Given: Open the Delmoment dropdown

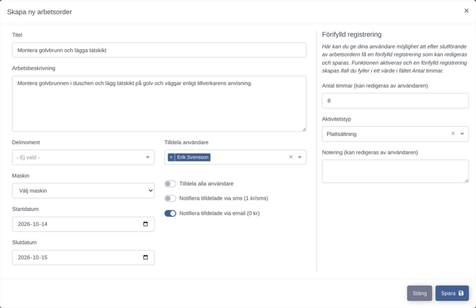Looking at the screenshot, I should tap(83, 158).
